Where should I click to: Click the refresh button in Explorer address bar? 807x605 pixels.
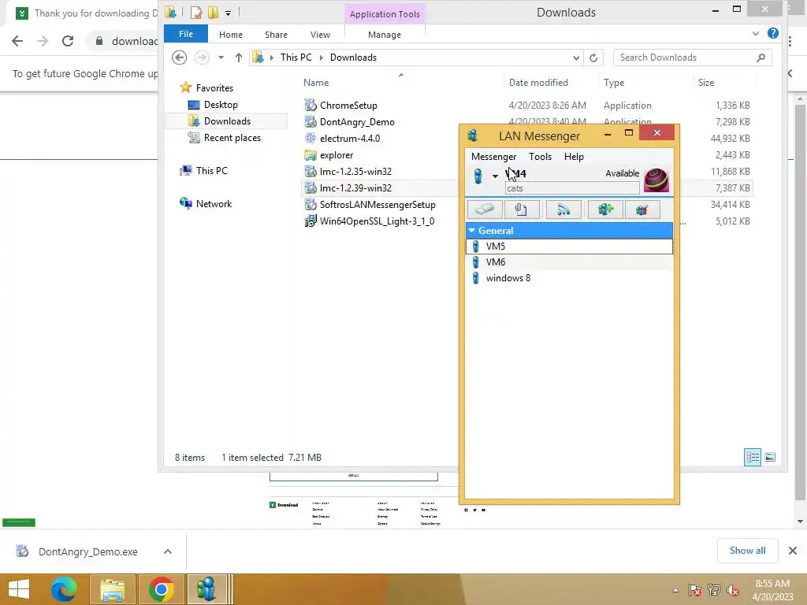[593, 58]
